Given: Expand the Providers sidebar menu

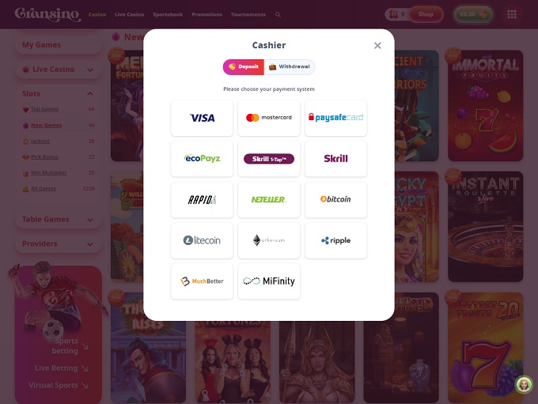Looking at the screenshot, I should pos(58,244).
